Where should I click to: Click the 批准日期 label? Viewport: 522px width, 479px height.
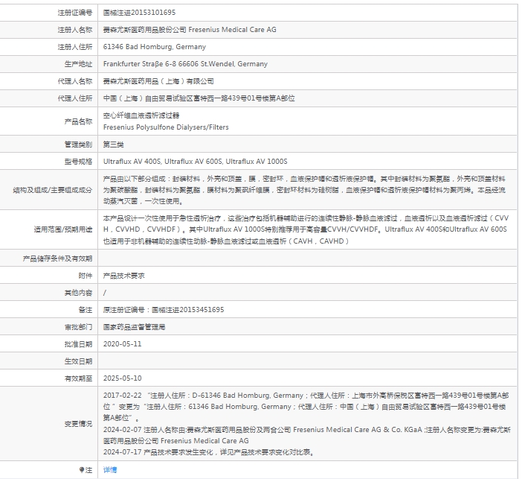[x=78, y=344]
